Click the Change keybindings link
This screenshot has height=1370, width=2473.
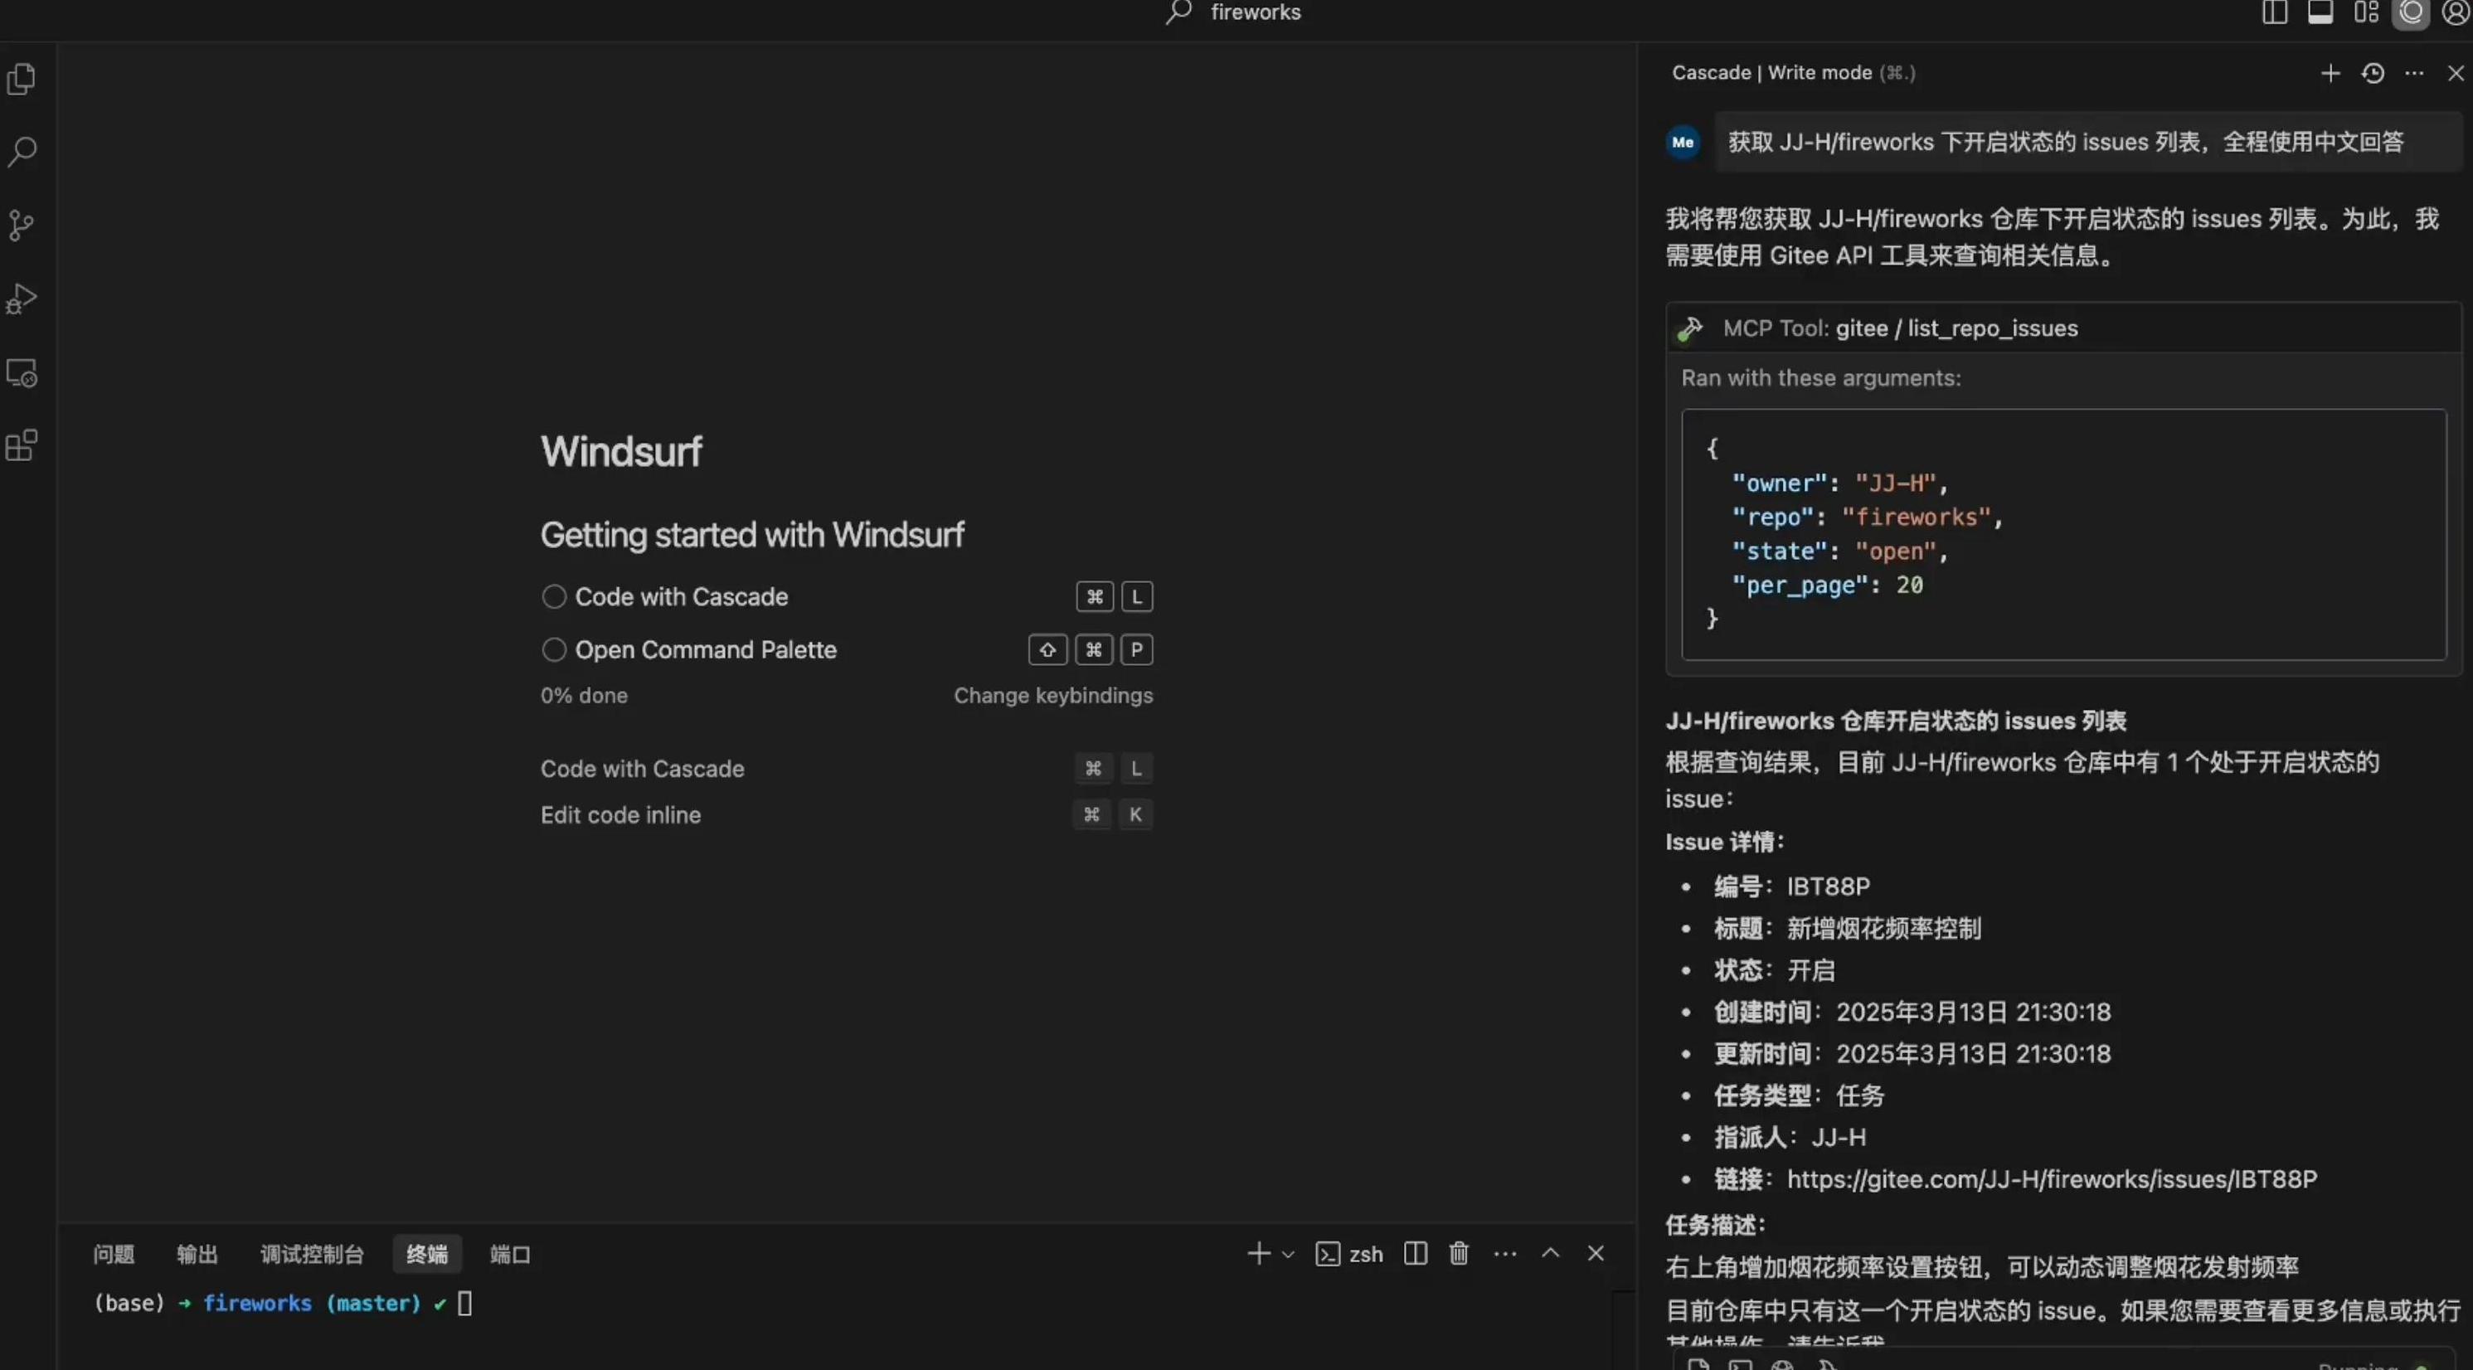[1053, 695]
